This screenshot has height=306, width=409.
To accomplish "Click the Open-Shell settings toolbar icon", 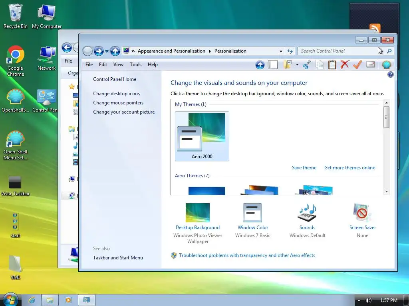I will 387,65.
